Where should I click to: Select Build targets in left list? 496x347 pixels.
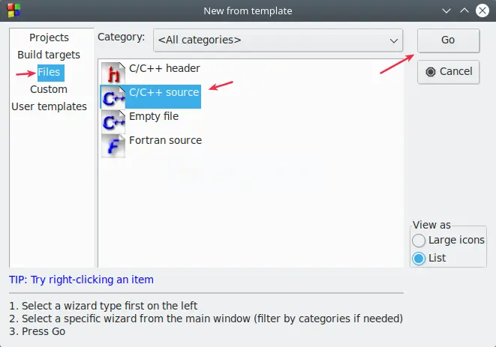(x=49, y=55)
